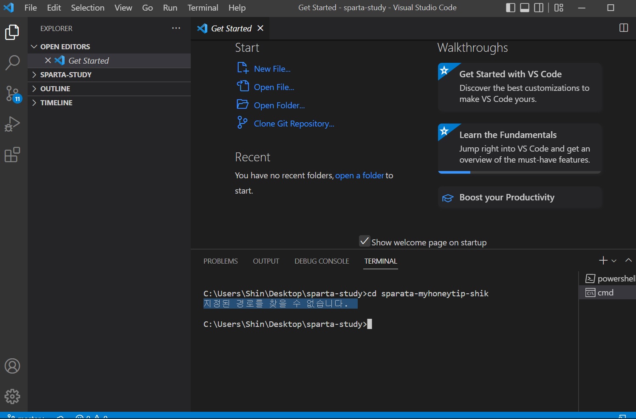The width and height of the screenshot is (636, 419).
Task: Select the TERMINAL panel tab
Action: click(381, 261)
